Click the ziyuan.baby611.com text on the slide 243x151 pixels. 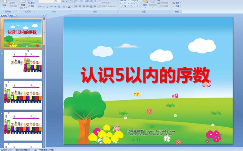(161, 131)
